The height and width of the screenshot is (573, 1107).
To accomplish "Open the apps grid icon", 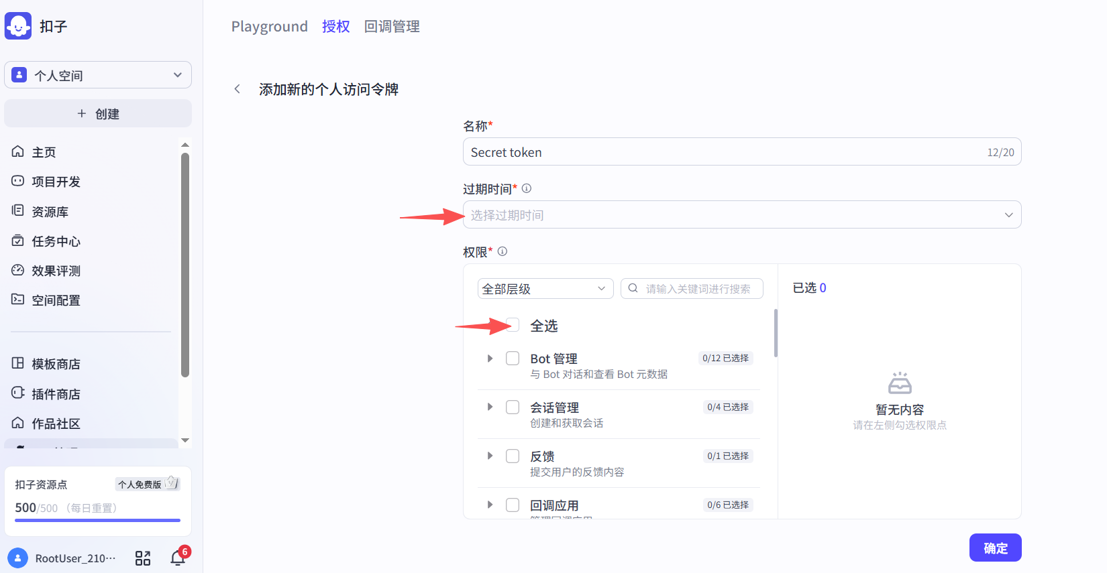I will [x=143, y=558].
